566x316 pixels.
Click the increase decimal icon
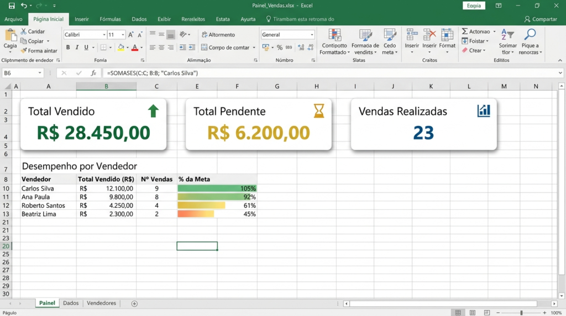point(301,48)
